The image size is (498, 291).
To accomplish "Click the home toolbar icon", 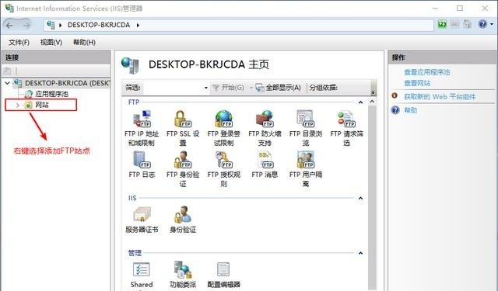I will click(467, 24).
